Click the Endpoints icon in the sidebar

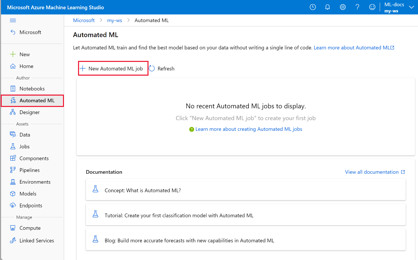click(13, 205)
